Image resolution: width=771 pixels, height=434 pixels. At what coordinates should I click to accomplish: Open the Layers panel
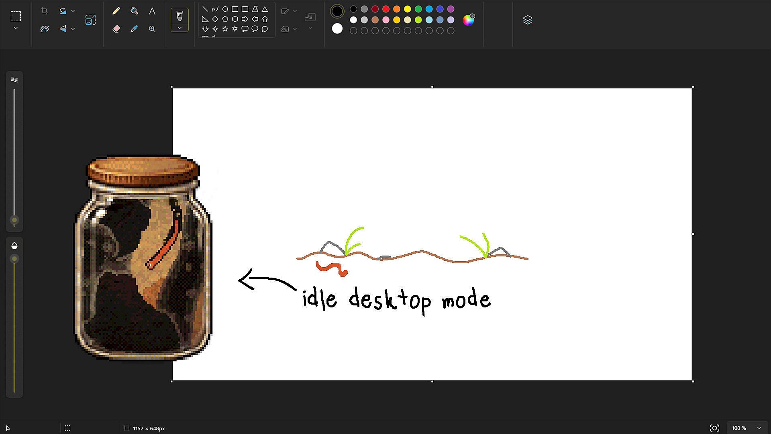(x=528, y=20)
